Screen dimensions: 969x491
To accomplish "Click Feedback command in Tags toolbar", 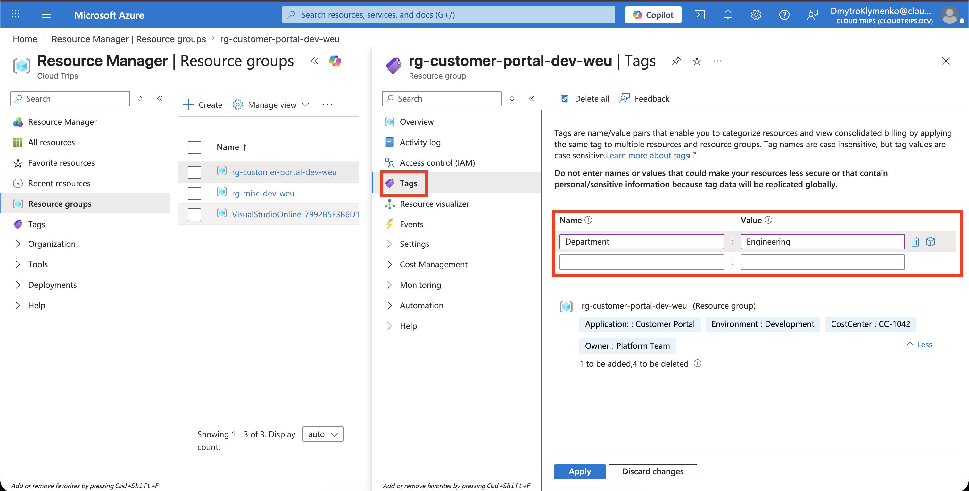I will pos(644,99).
